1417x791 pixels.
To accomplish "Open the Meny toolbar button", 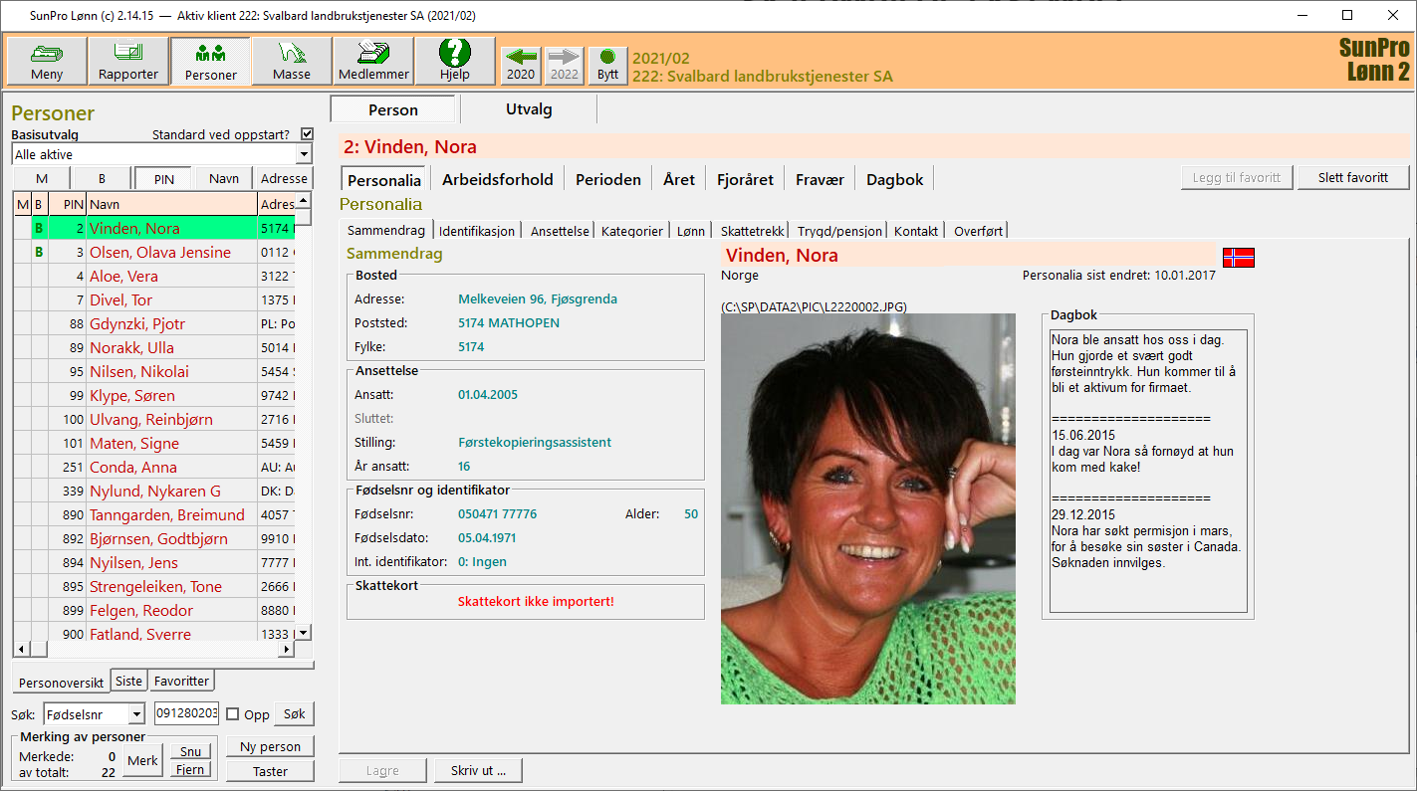I will (x=47, y=61).
